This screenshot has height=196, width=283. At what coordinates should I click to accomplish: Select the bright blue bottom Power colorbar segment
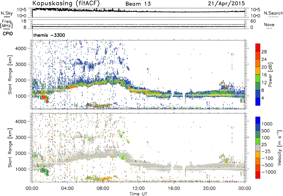coord(258,102)
